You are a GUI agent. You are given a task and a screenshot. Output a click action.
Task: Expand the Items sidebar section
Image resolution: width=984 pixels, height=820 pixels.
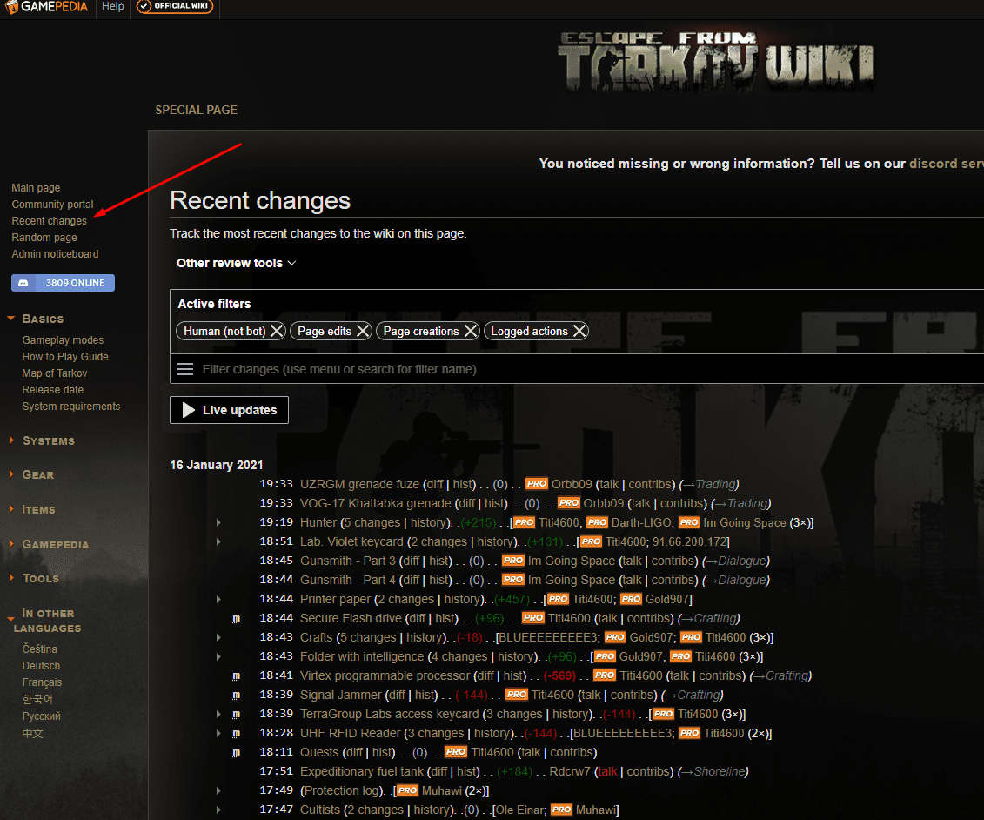tap(11, 508)
